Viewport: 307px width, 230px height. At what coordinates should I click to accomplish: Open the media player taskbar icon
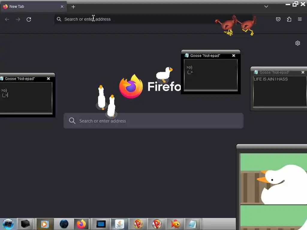tap(44, 224)
